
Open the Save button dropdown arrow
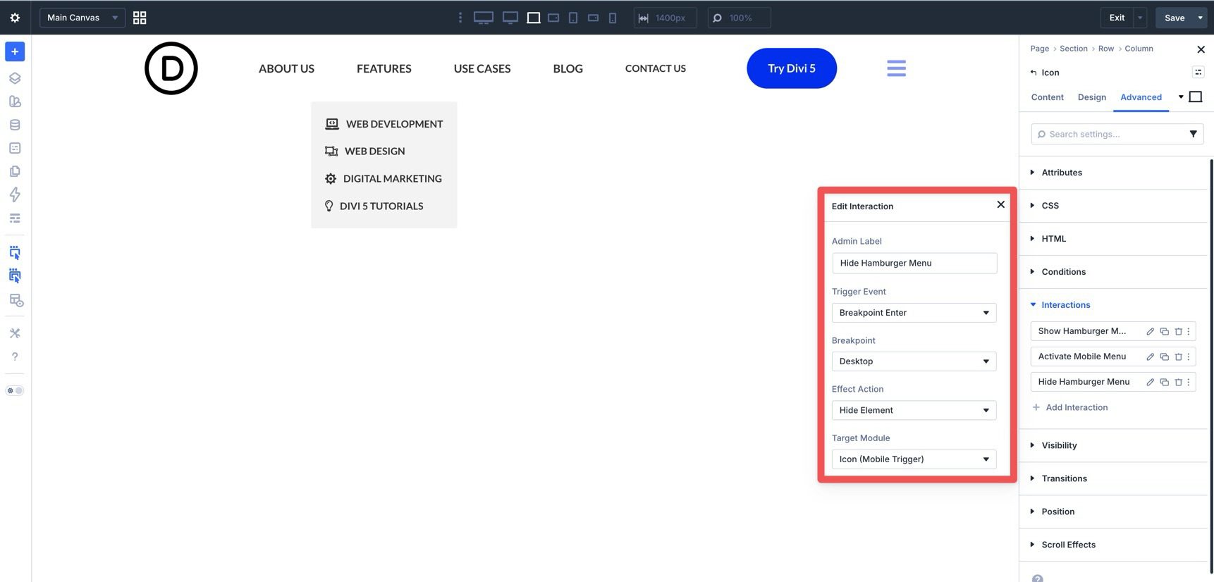pos(1200,18)
